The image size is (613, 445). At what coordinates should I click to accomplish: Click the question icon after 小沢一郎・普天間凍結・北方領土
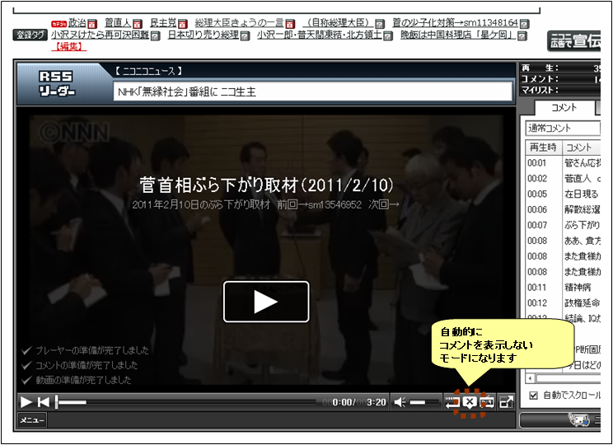point(388,36)
